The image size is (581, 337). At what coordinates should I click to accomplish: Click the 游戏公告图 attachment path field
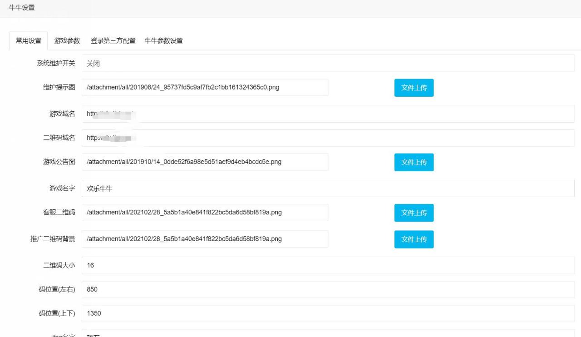pos(204,162)
